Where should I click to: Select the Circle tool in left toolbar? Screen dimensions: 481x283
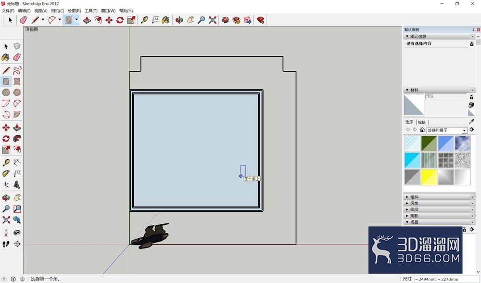click(x=6, y=92)
